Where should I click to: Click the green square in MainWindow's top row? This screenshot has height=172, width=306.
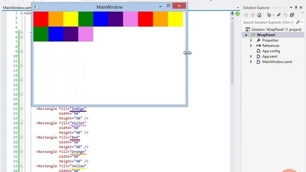pyautogui.click(x=86, y=19)
